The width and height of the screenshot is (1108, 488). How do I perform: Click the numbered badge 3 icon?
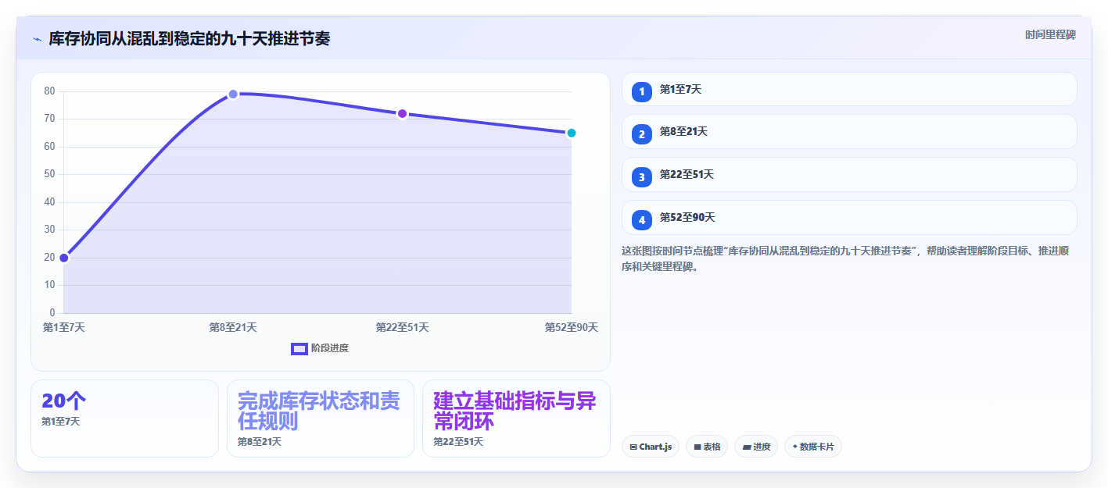(642, 177)
